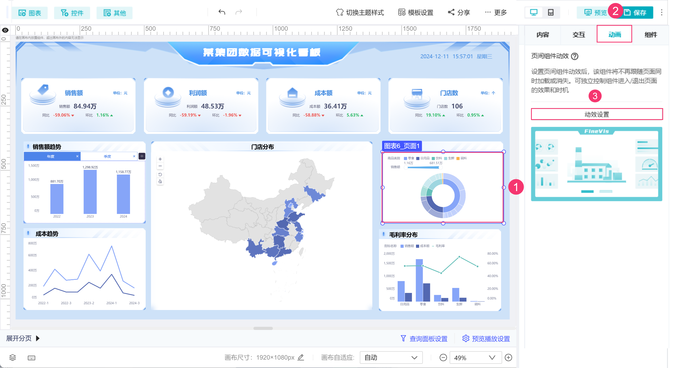Viewport: 676px width, 368px height.
Task: Switch to mobile layout view icon
Action: (x=551, y=12)
